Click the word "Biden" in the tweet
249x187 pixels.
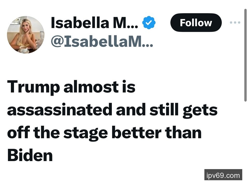click(x=30, y=155)
